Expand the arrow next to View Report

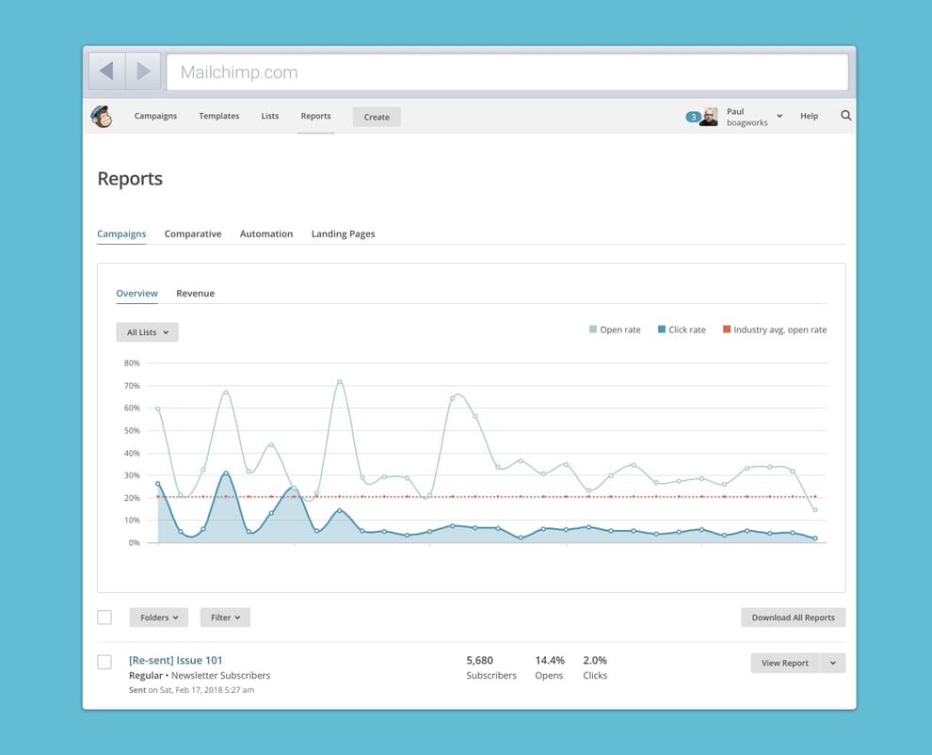point(833,663)
